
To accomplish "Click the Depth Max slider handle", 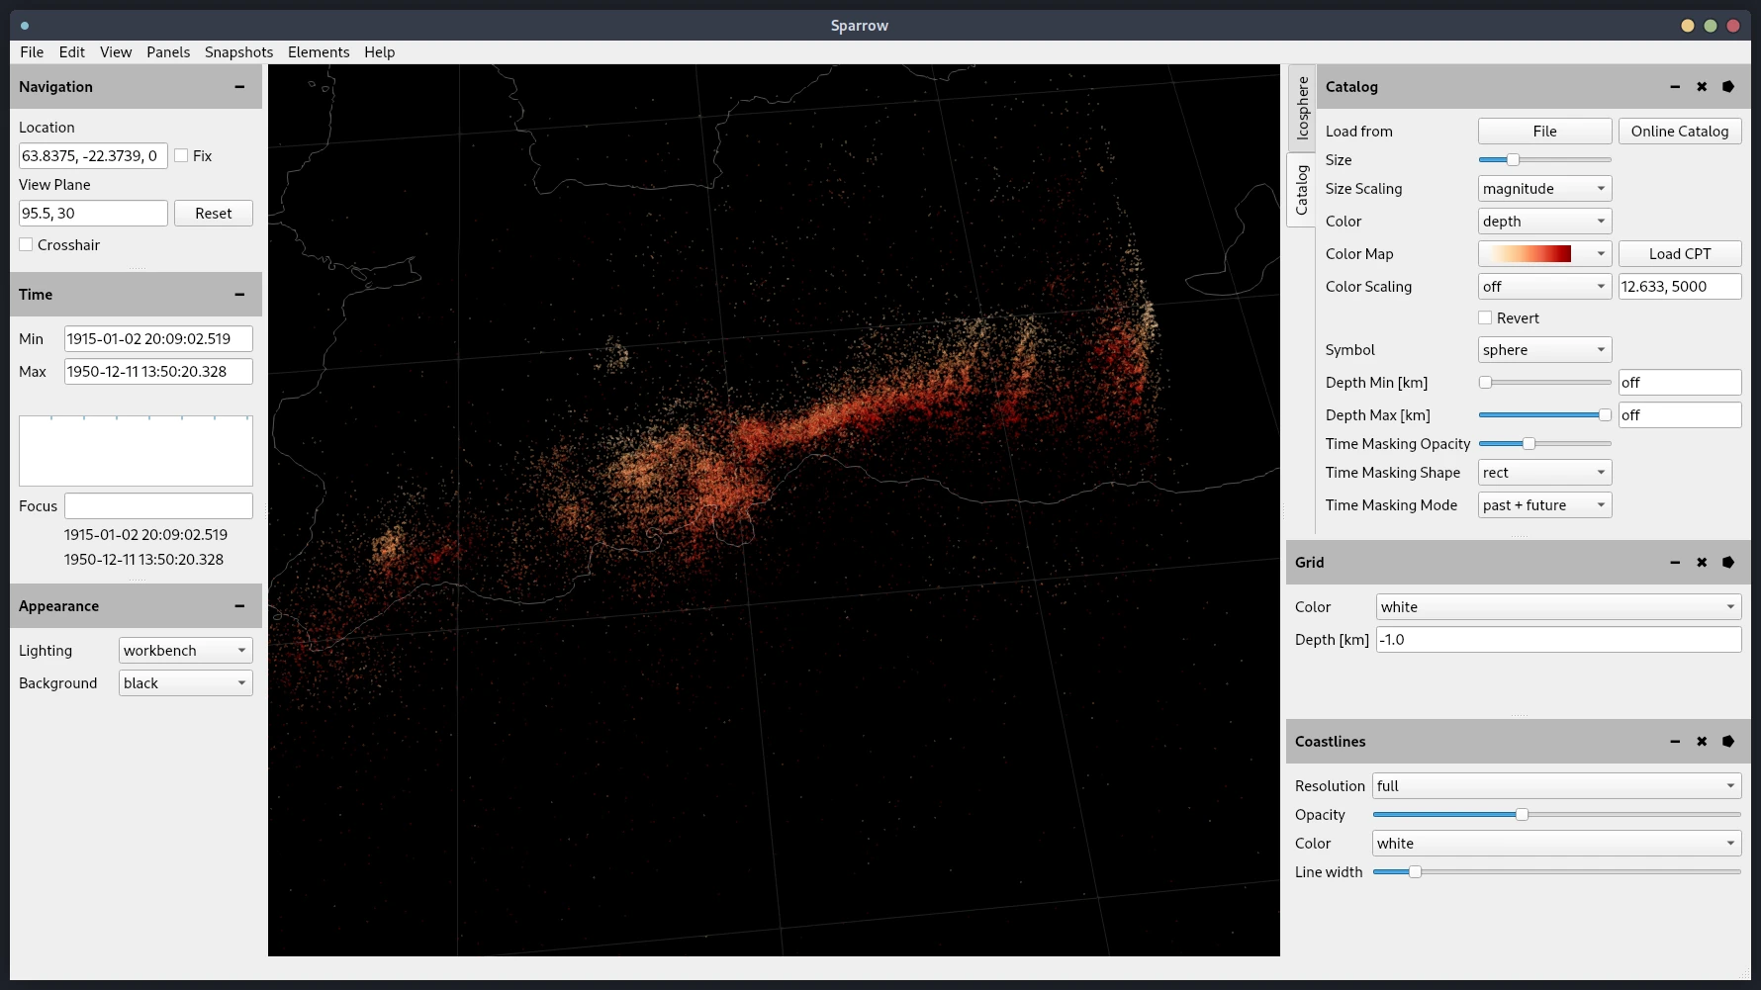I will point(1605,415).
